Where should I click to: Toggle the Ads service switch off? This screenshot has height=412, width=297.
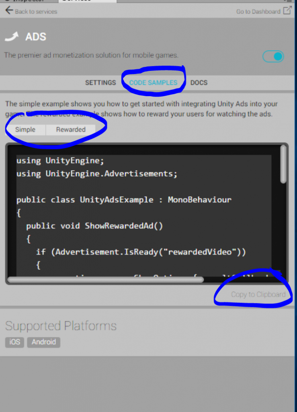tap(273, 56)
